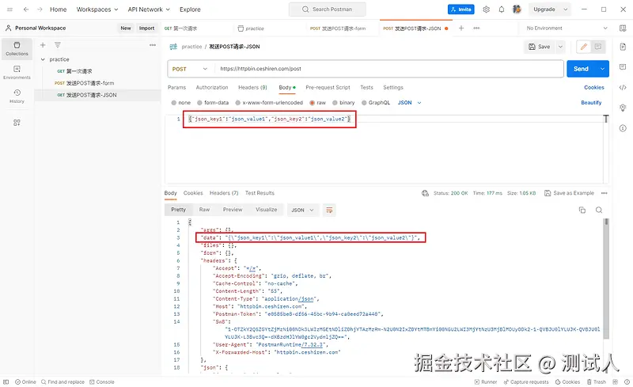The width and height of the screenshot is (633, 387).
Task: Open the hamburger menu icon
Action: 9,9
